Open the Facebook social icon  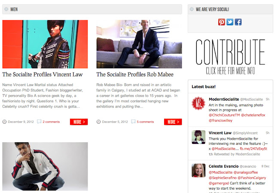(238, 22)
